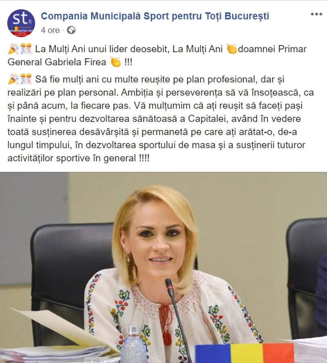Click the globe public audience icon
This screenshot has height=363, width=327.
tap(71, 30)
